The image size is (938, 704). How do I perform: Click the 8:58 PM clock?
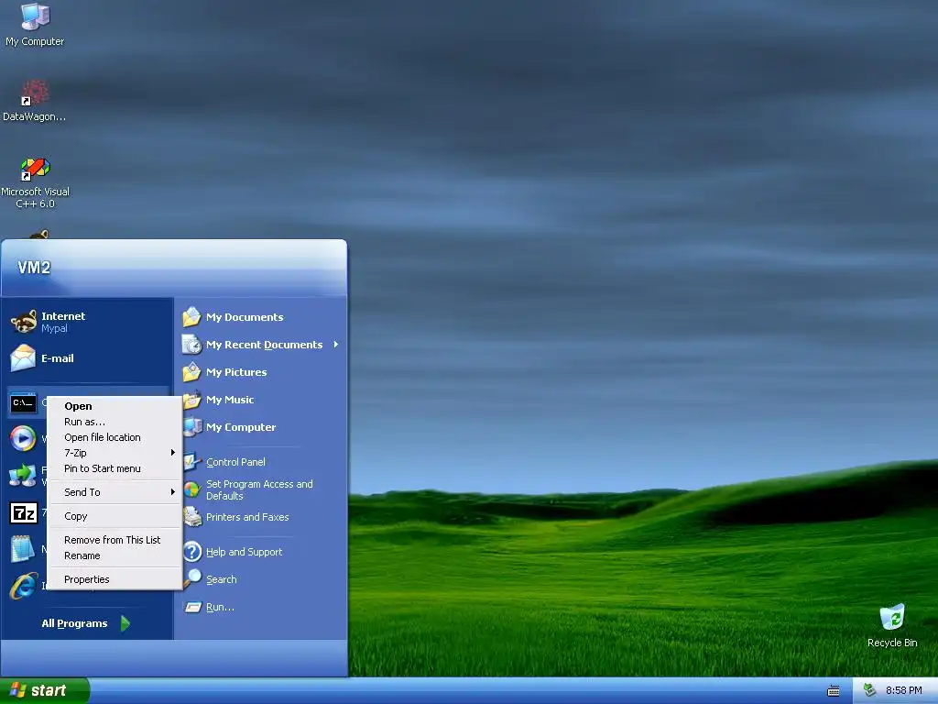pos(903,691)
